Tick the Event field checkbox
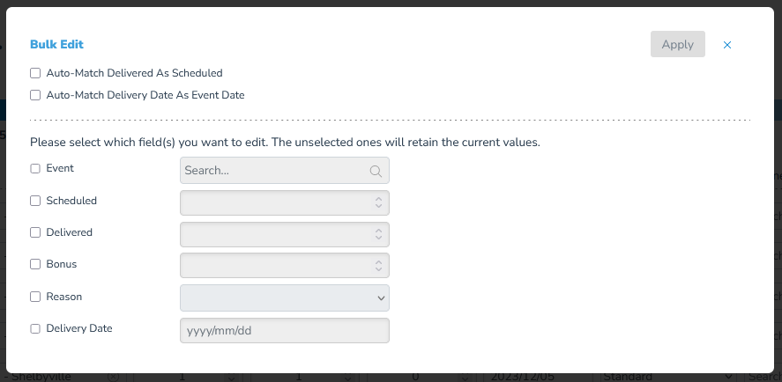Screen dimensions: 782x382 point(35,168)
